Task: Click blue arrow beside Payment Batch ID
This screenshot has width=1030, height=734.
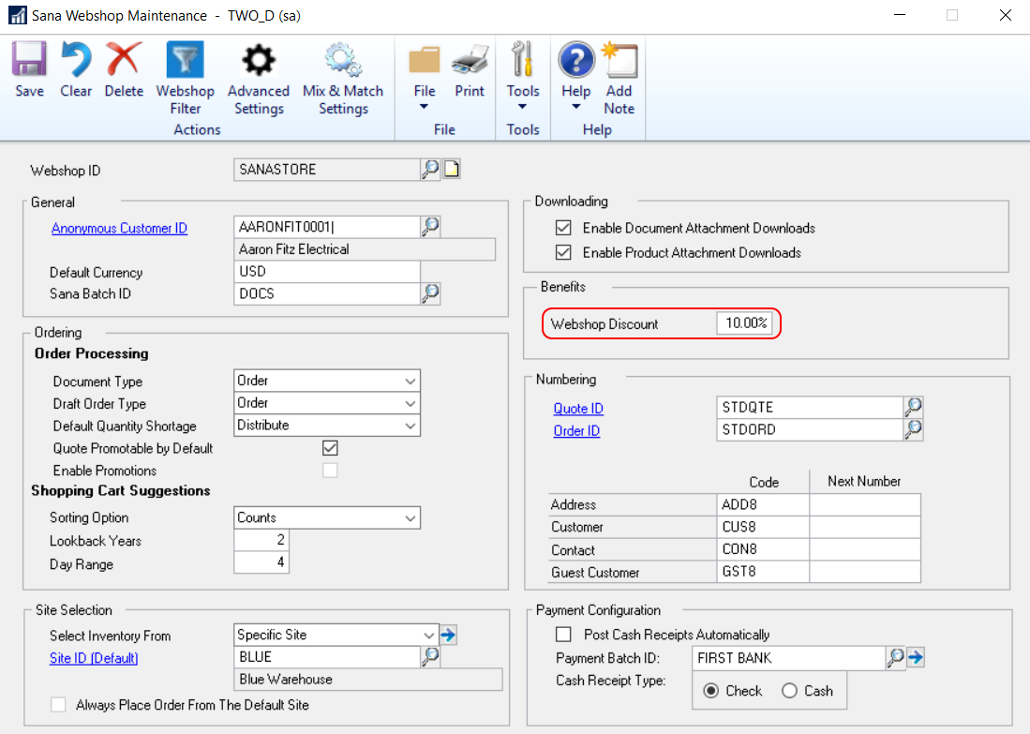Action: [x=916, y=657]
